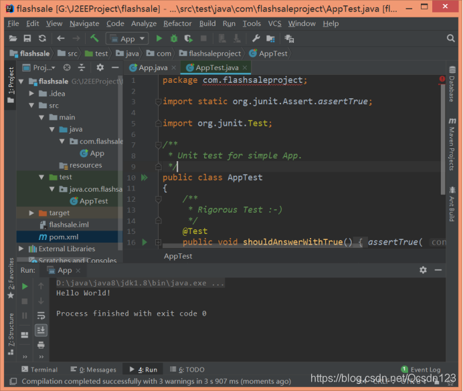
Task: Build project with the green hammer icon
Action: point(94,38)
